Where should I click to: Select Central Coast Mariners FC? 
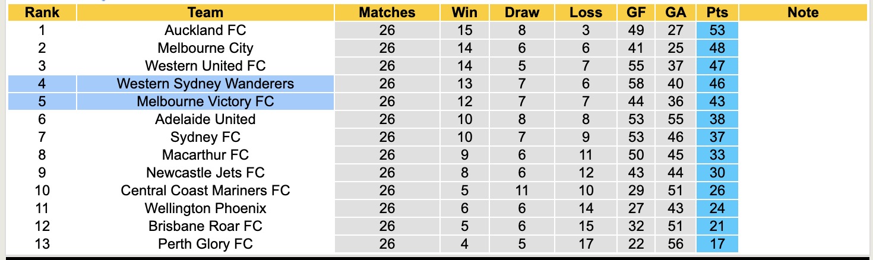point(205,191)
